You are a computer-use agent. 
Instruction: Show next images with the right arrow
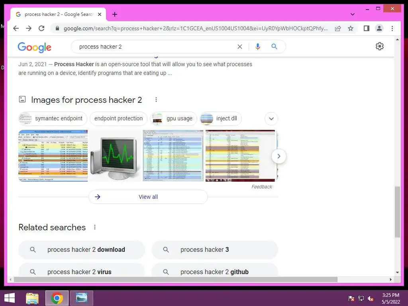[x=279, y=156]
